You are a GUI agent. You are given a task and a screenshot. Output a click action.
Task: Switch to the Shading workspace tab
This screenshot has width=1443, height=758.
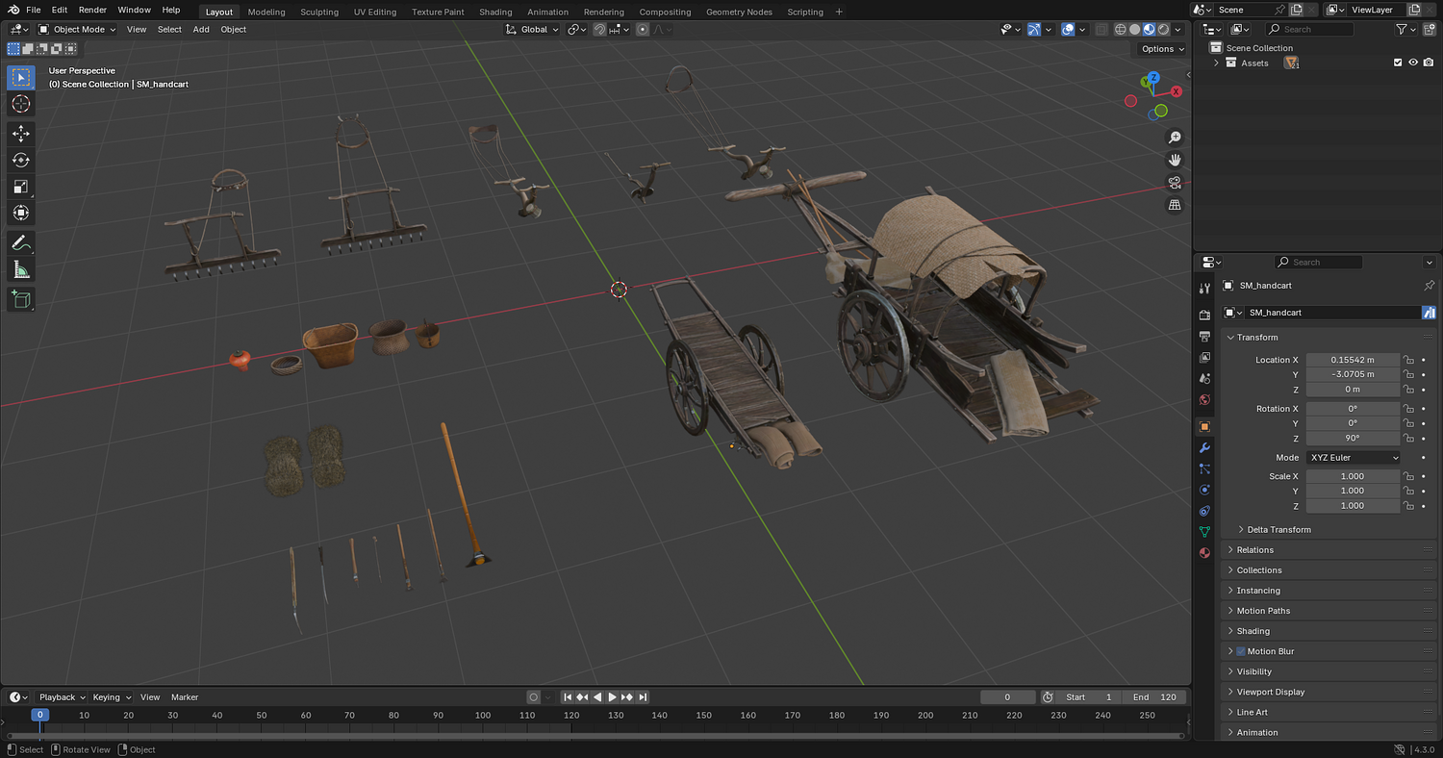click(495, 12)
